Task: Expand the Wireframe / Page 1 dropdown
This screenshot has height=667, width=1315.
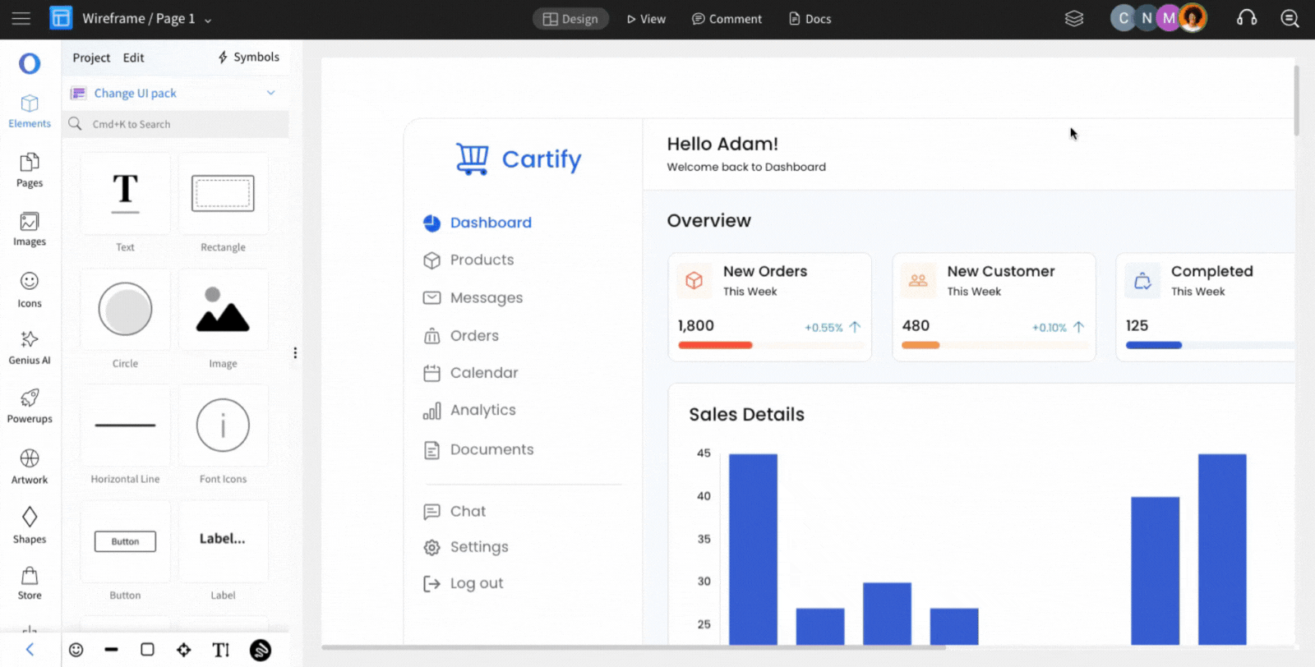Action: [208, 20]
